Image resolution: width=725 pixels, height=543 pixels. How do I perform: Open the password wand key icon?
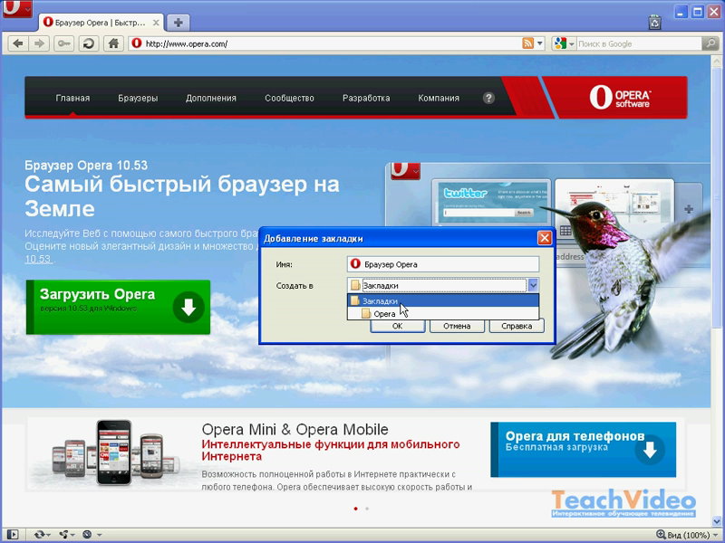pyautogui.click(x=64, y=43)
